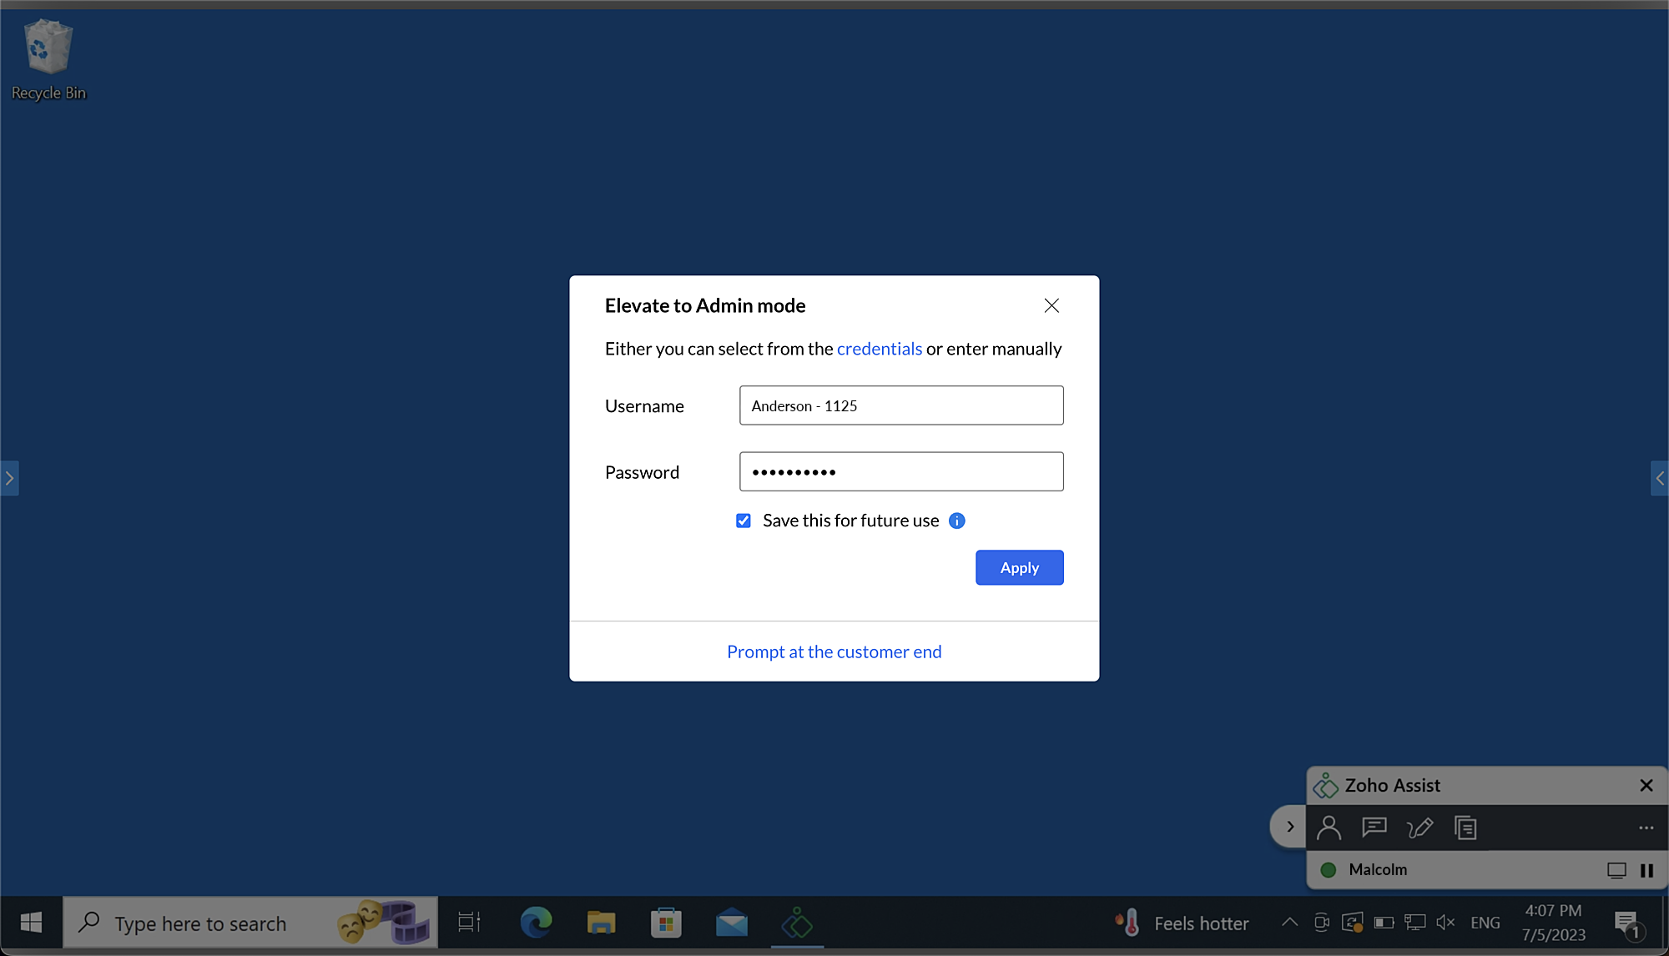The image size is (1669, 956).
Task: Expand the right edge panel arrow
Action: pyautogui.click(x=1659, y=478)
